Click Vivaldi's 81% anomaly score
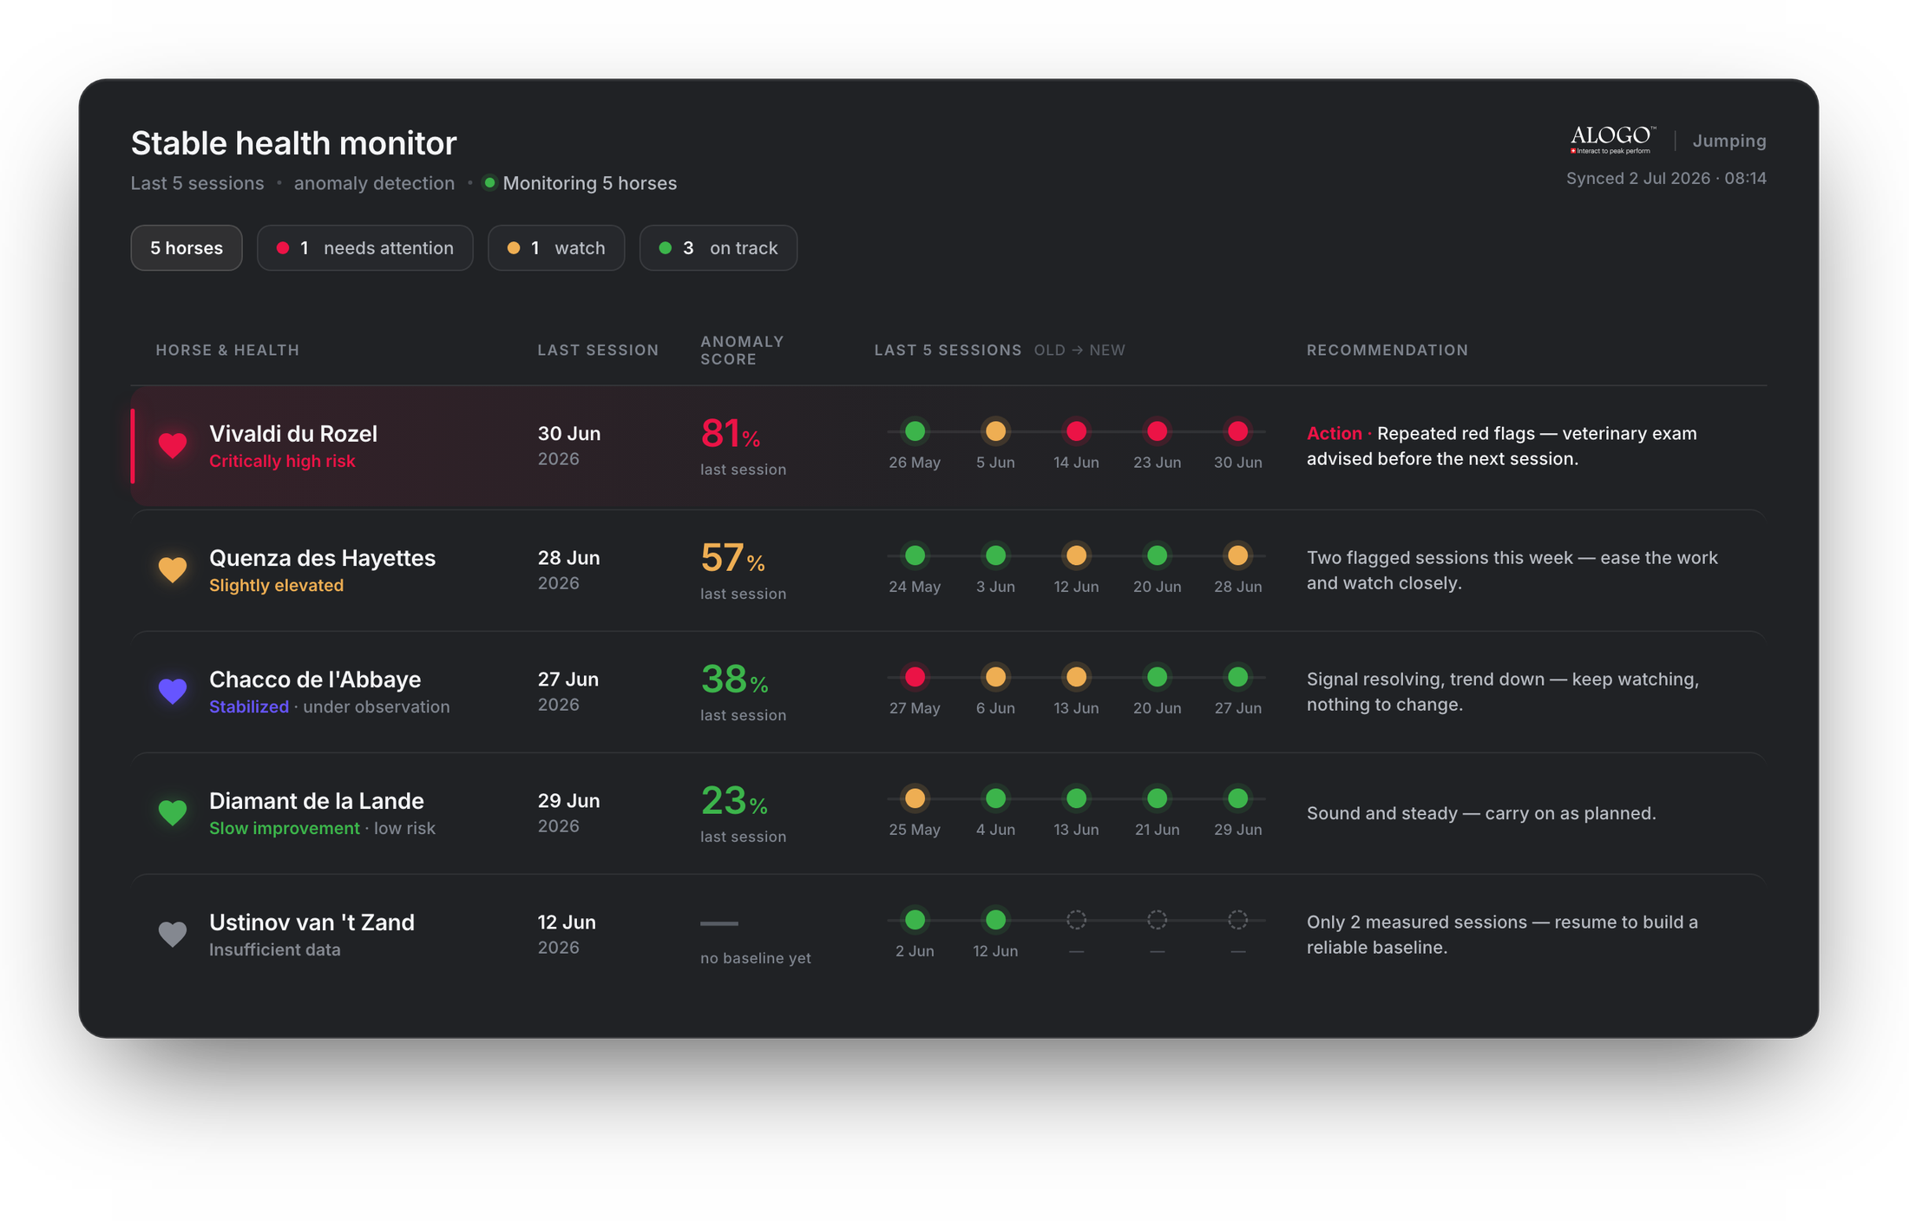The width and height of the screenshot is (1909, 1228). click(x=731, y=433)
